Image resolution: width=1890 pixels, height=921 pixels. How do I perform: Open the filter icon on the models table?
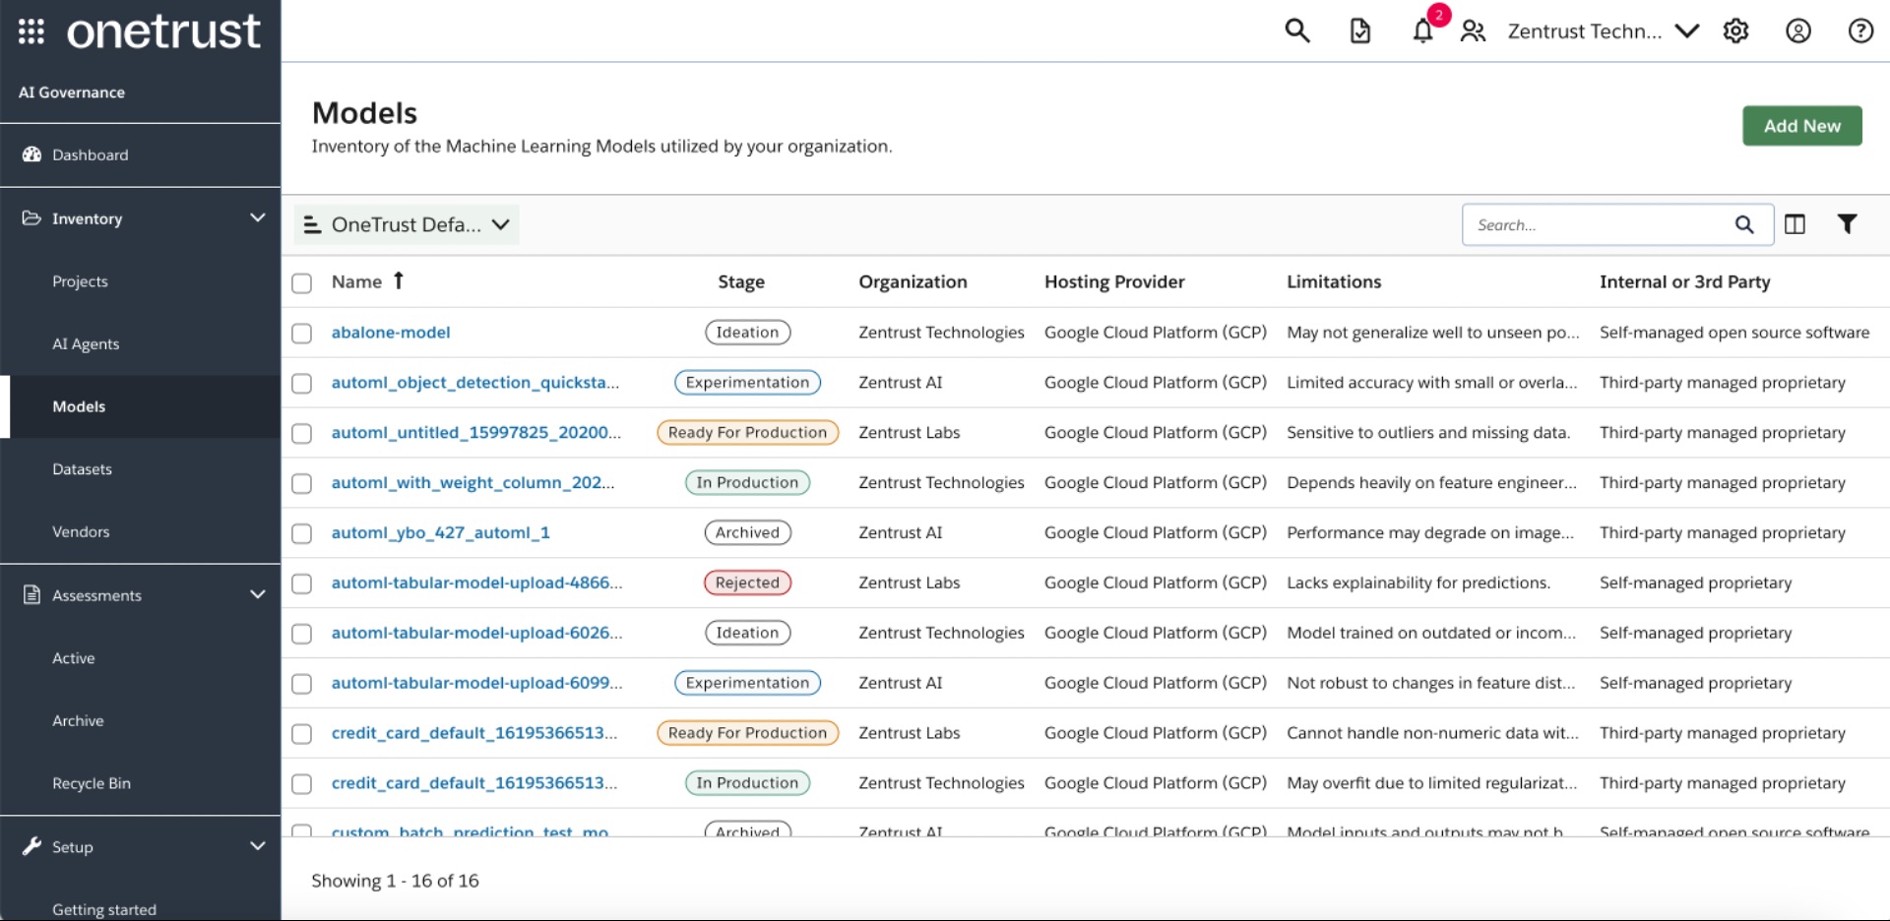1848,224
